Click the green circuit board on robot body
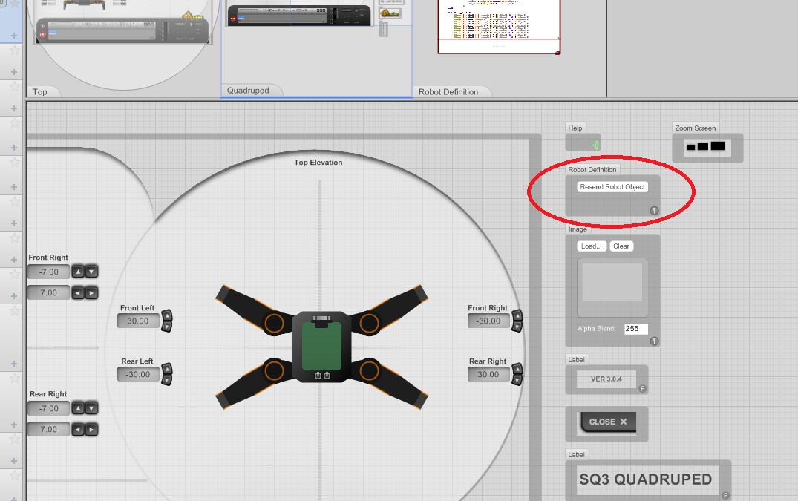 coord(321,346)
